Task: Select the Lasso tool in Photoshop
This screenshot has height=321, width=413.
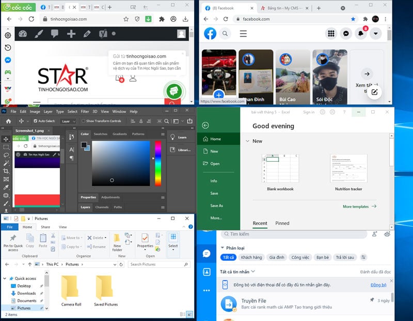Action: pyautogui.click(x=6, y=155)
